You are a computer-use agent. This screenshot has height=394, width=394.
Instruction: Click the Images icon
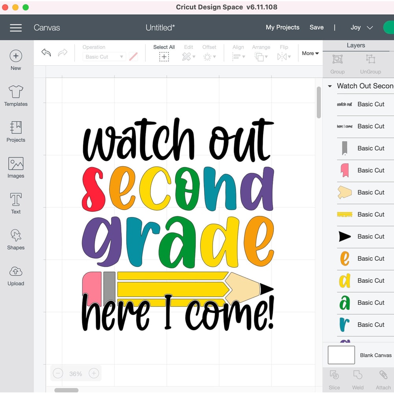pos(16,166)
